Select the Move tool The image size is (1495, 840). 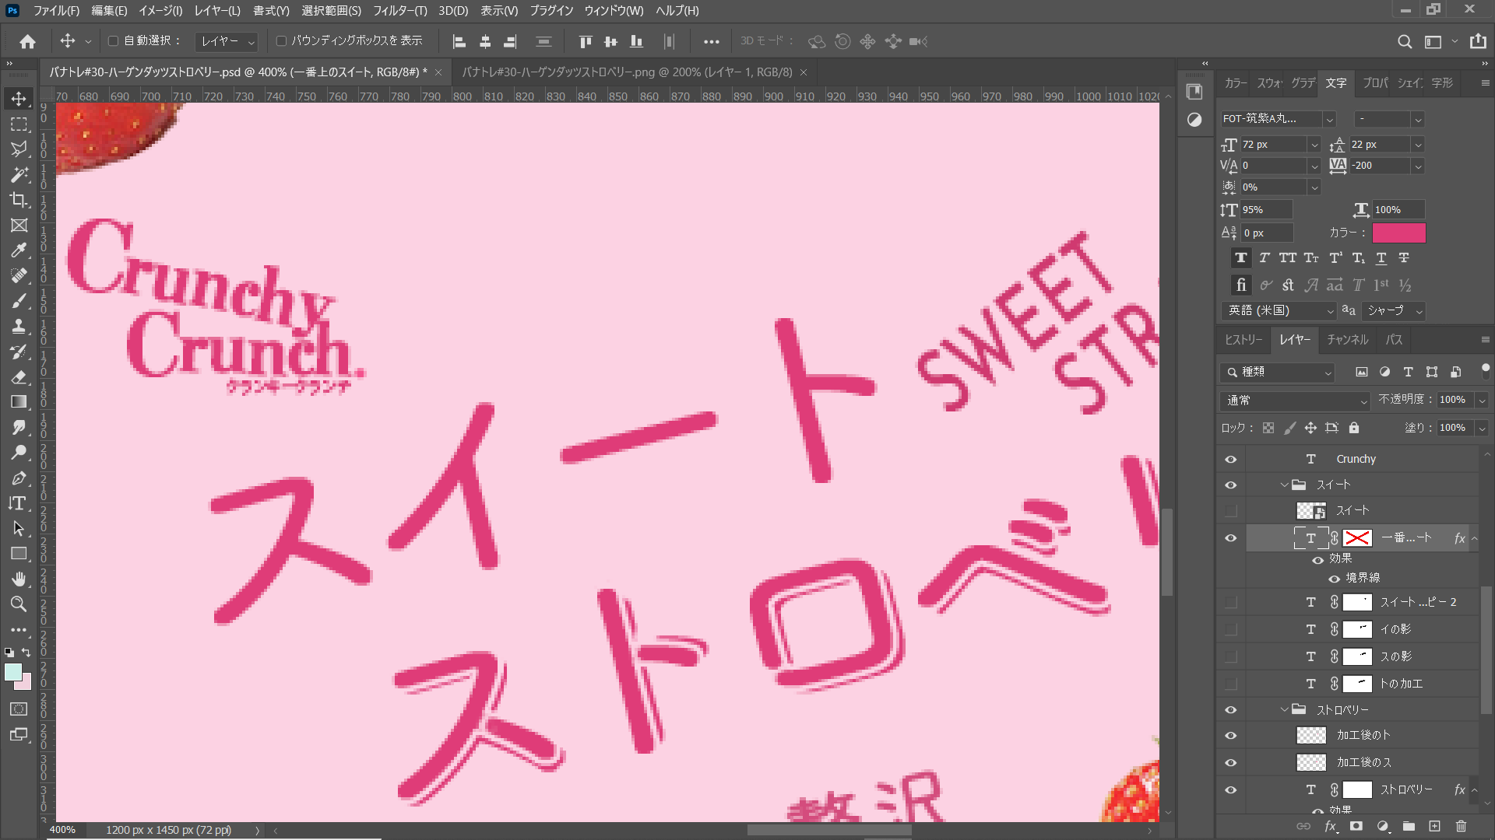click(19, 99)
